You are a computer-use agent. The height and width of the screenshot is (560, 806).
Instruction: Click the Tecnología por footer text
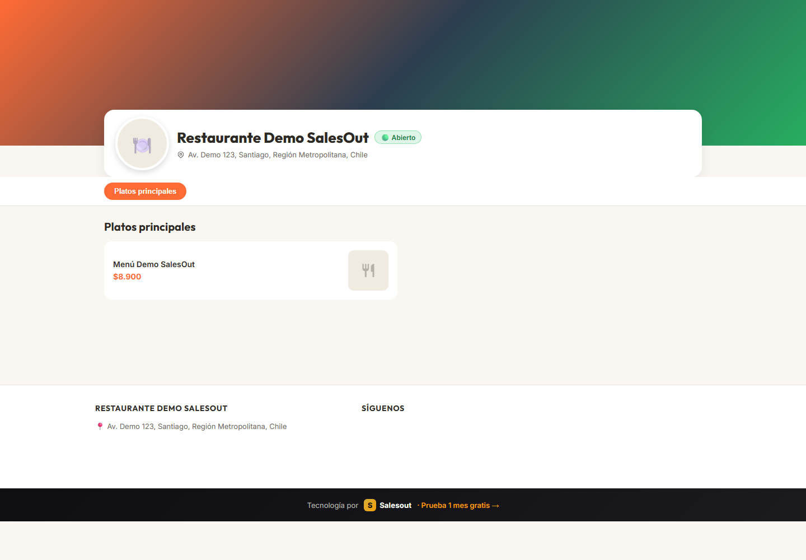coord(332,506)
